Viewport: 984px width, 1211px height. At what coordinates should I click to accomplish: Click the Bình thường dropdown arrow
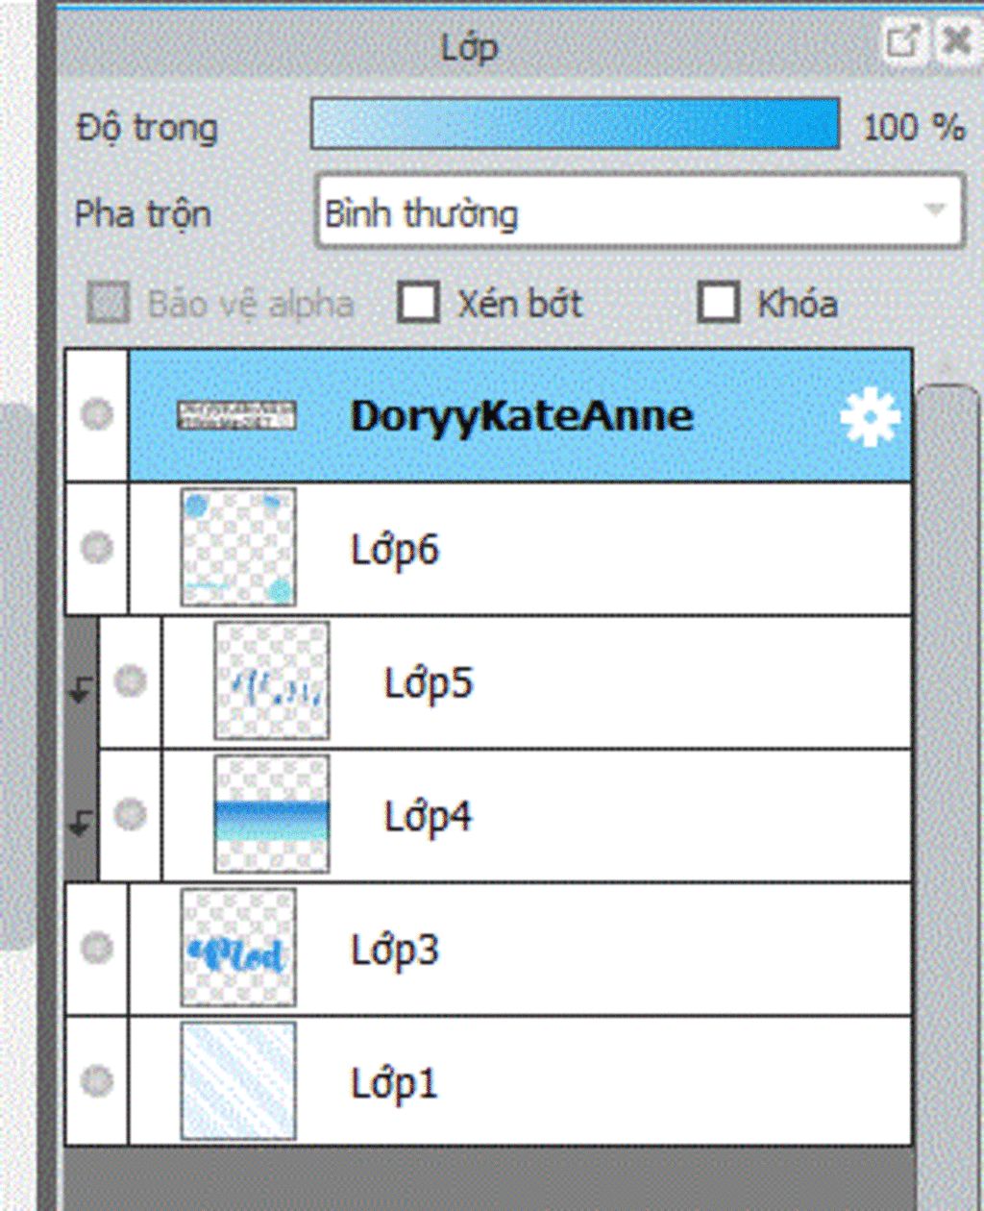pos(934,210)
